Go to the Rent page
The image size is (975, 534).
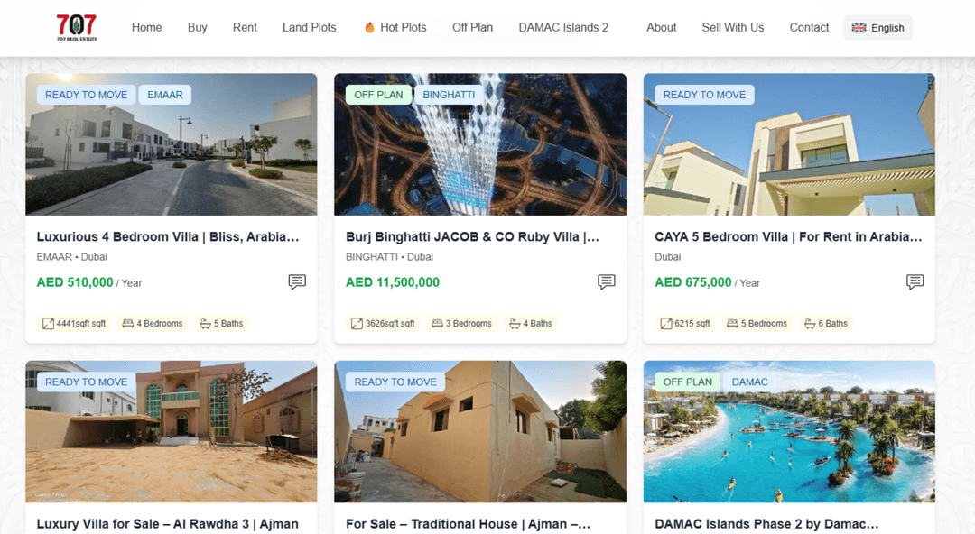click(x=245, y=27)
